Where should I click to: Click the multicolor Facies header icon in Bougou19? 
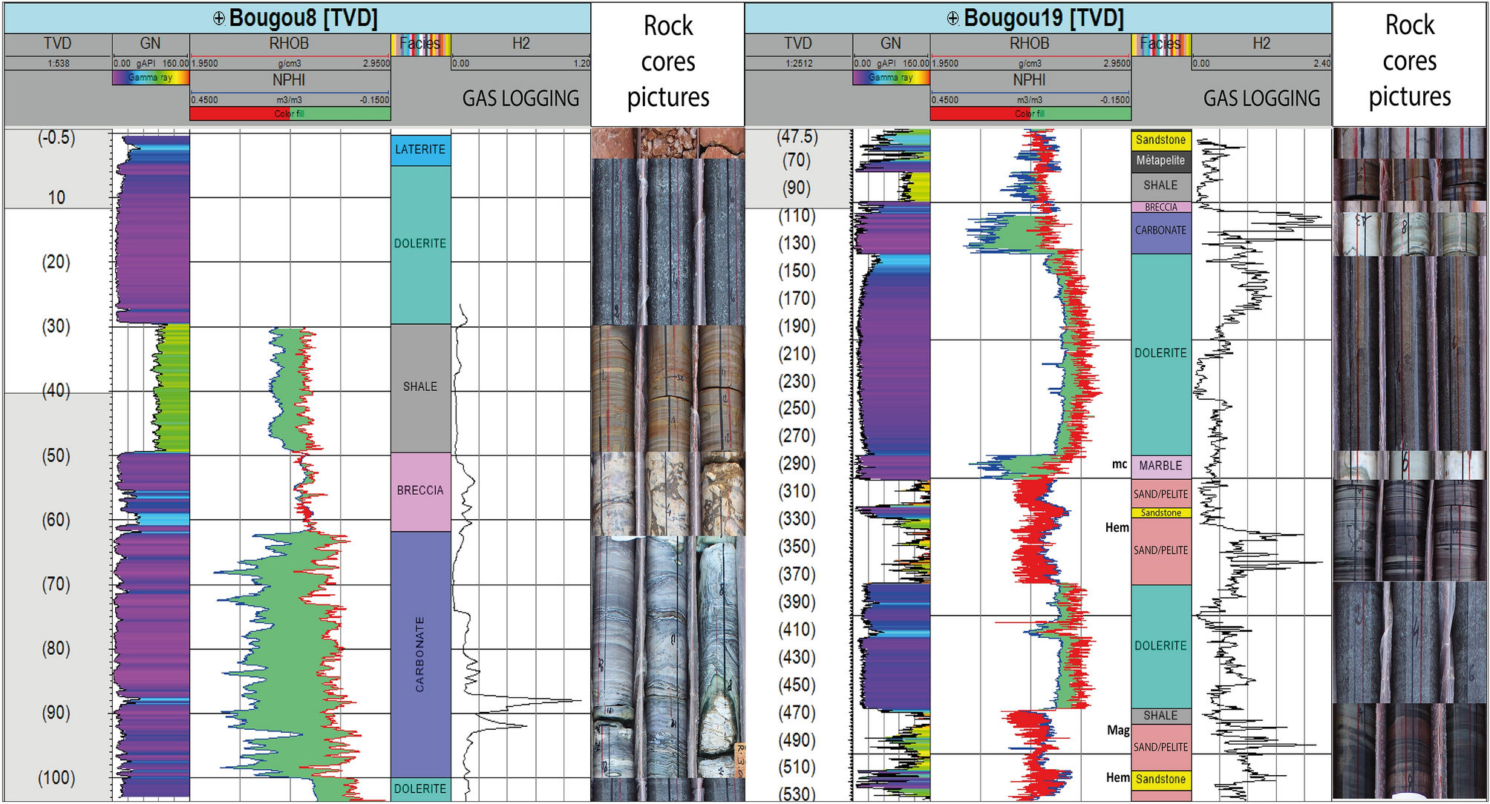[x=1161, y=44]
